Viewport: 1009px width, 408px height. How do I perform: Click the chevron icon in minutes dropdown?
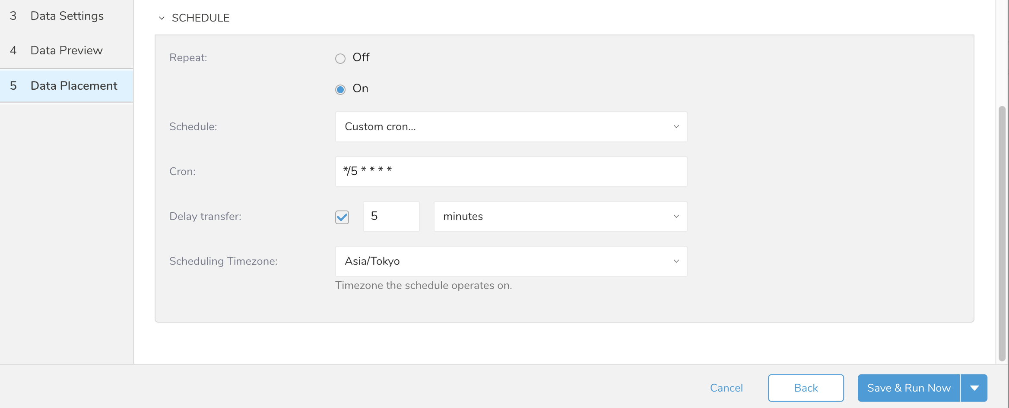tap(676, 217)
